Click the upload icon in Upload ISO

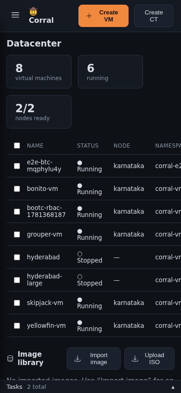tap(135, 359)
